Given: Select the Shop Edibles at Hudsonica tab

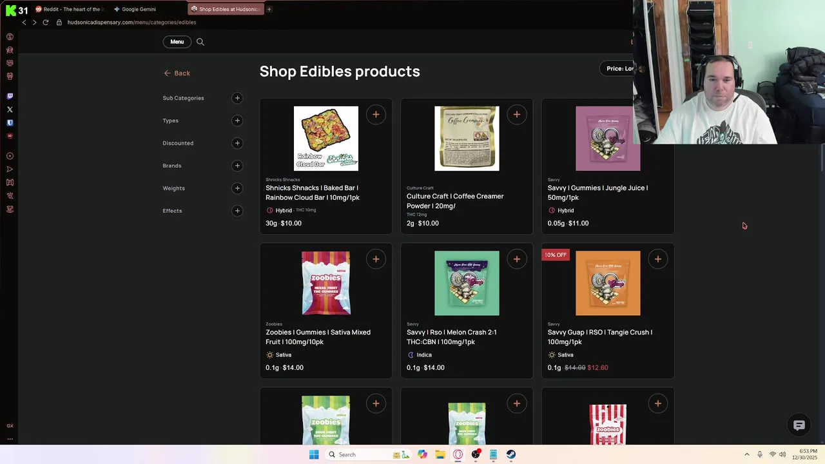Looking at the screenshot, I should pyautogui.click(x=226, y=9).
